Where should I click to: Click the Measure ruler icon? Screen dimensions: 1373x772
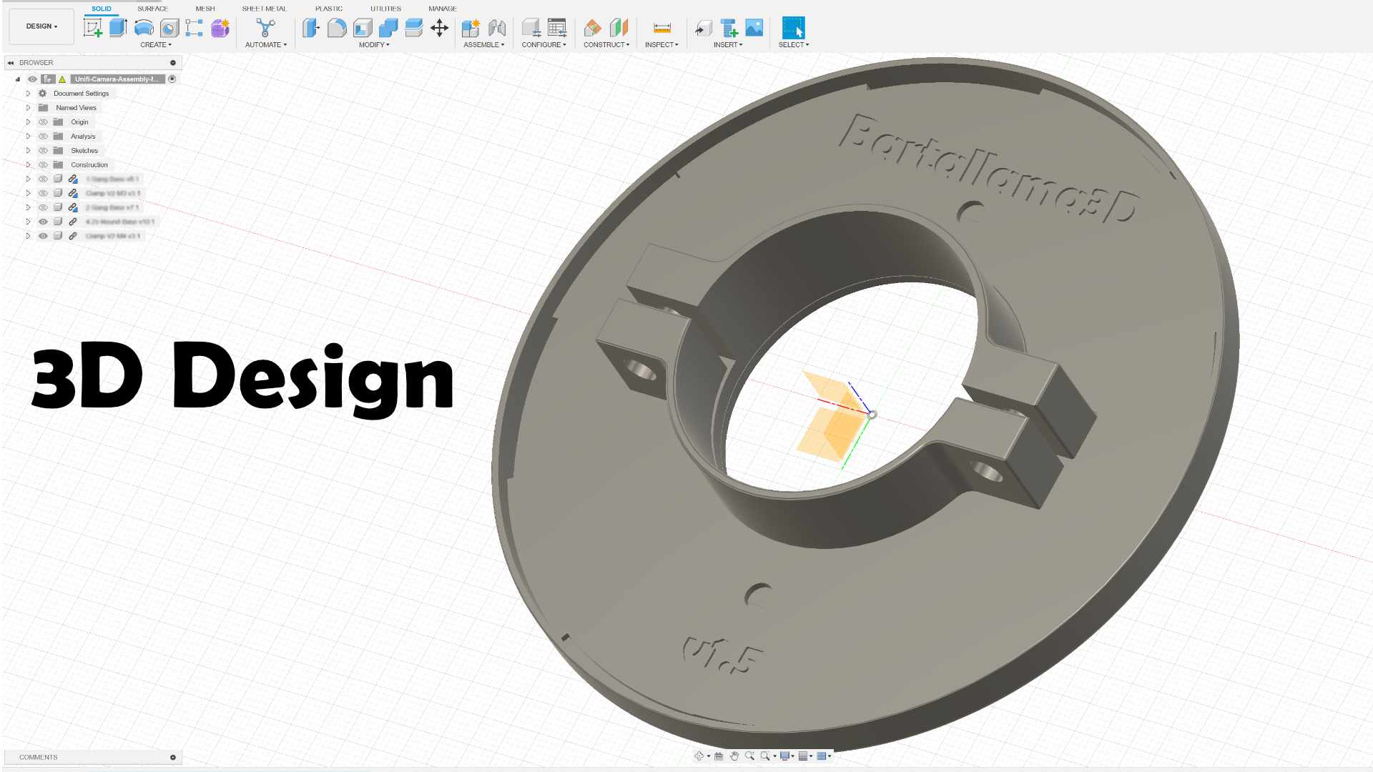[662, 28]
